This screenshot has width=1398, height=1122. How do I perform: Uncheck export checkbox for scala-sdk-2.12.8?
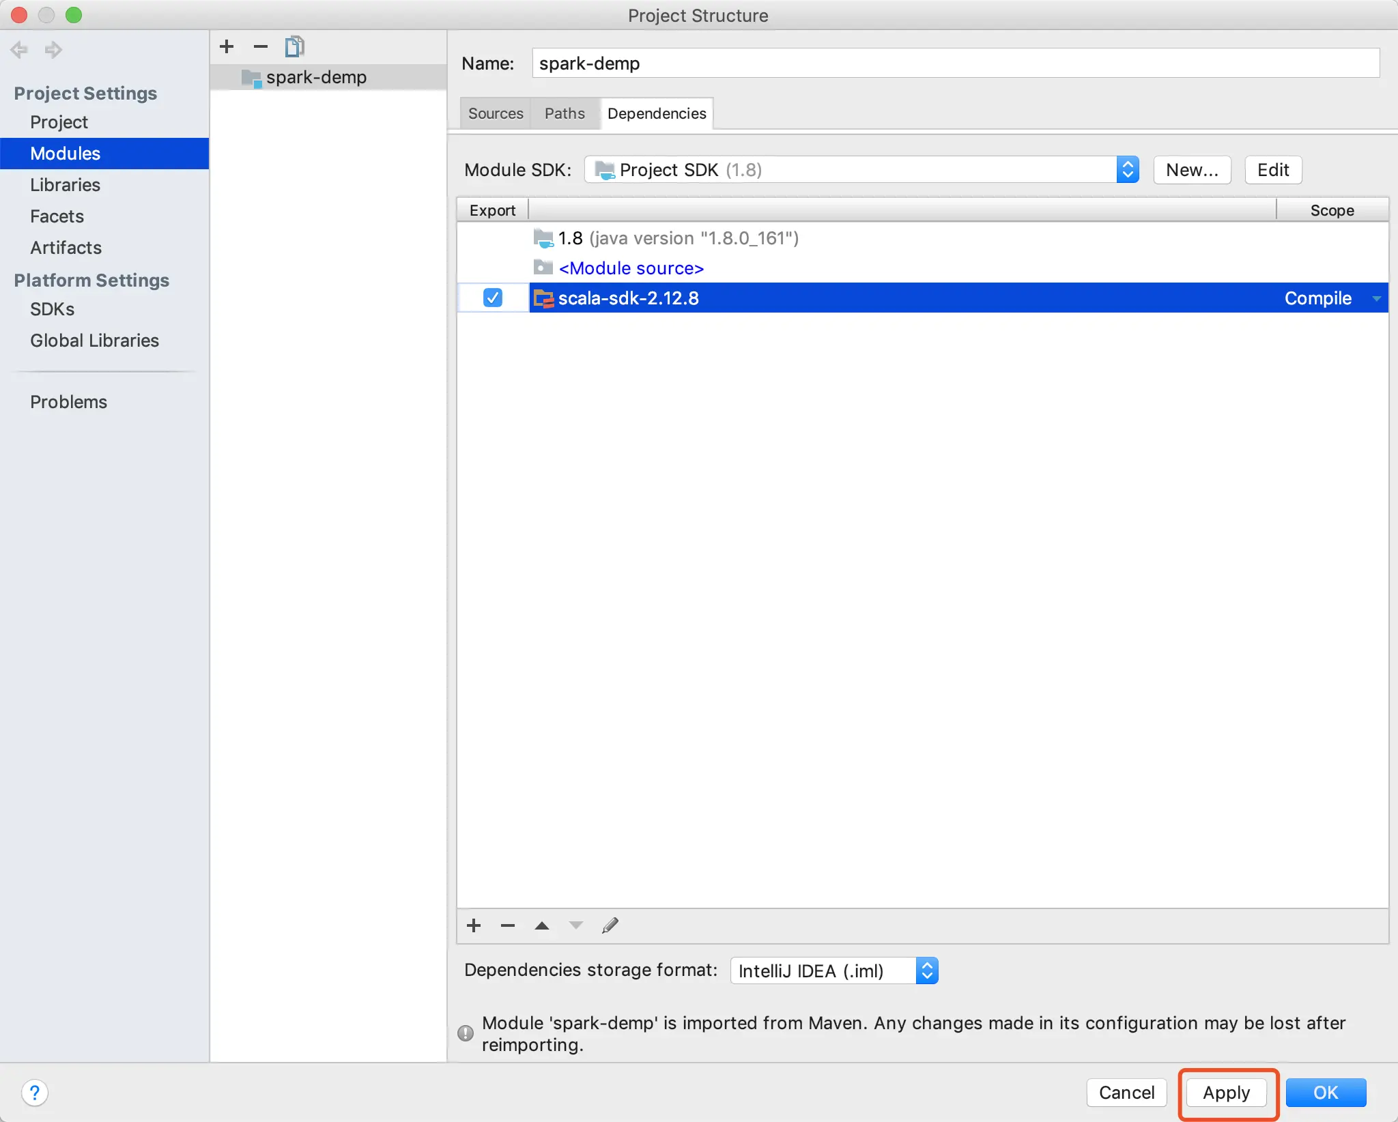(492, 298)
